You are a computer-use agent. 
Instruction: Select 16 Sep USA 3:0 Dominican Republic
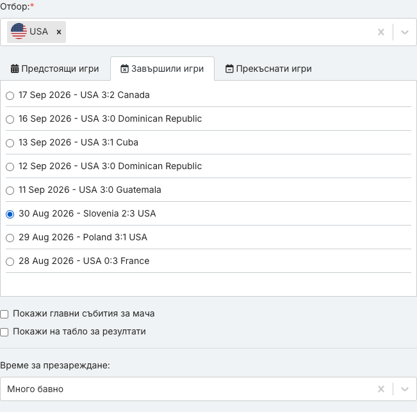tap(10, 119)
